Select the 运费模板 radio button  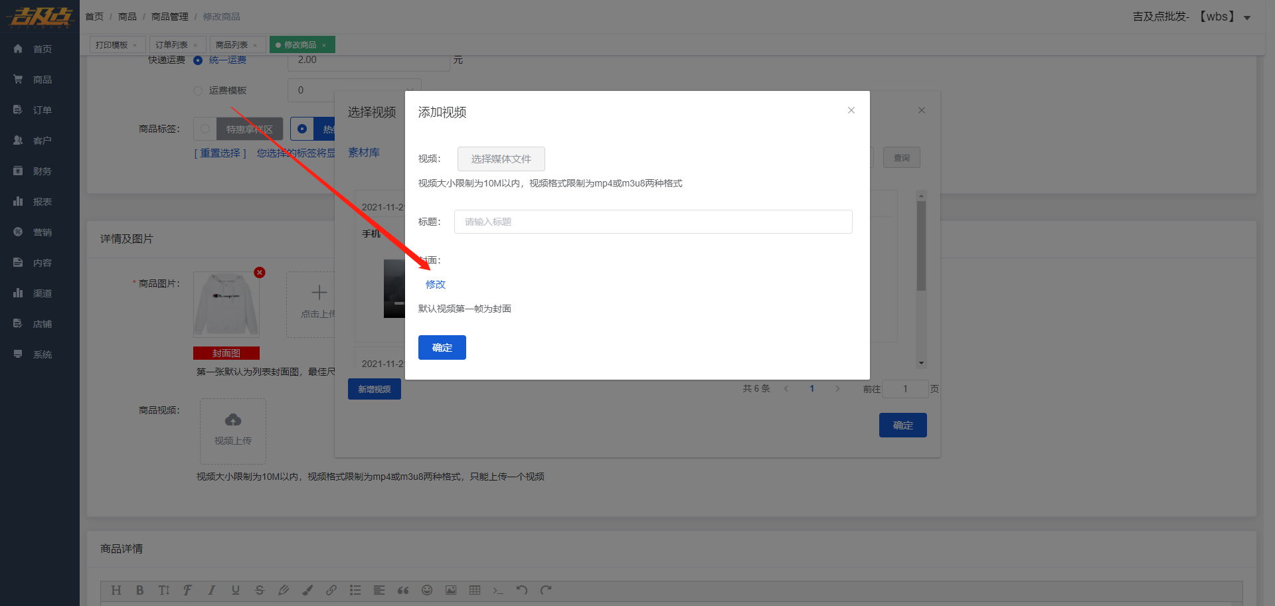[x=198, y=91]
